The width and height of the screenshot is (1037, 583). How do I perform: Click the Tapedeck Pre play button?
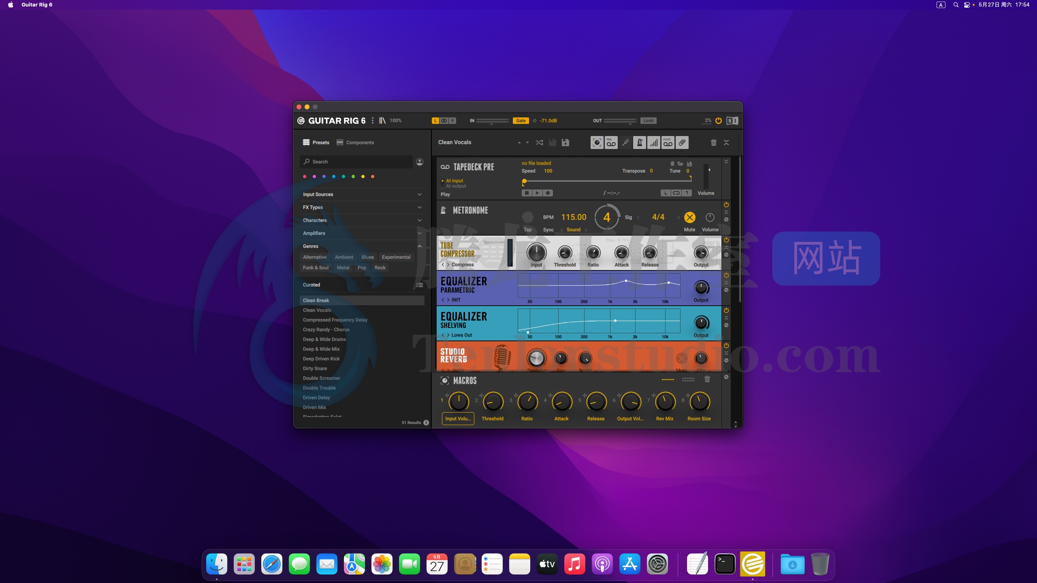(537, 193)
